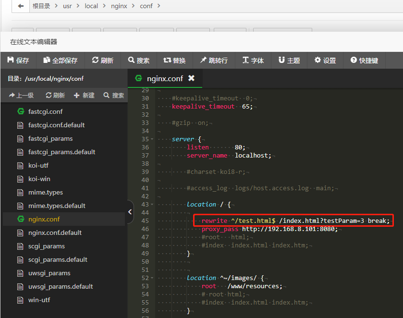Click the green icon in nginx.conf tab
Viewport: 403px width, 318px height.
[x=138, y=78]
